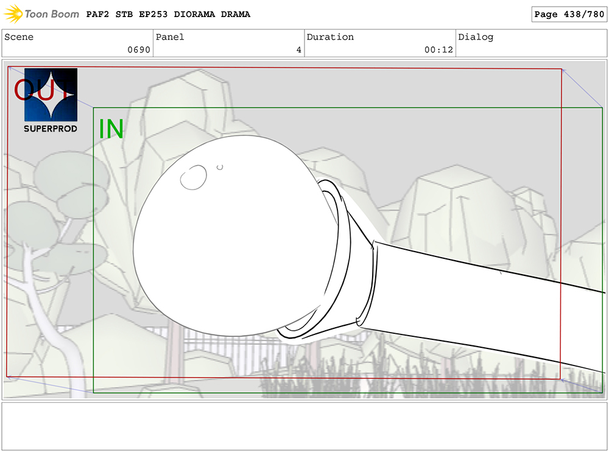Click the empty notes box below the panel
The width and height of the screenshot is (609, 452).
[304, 426]
